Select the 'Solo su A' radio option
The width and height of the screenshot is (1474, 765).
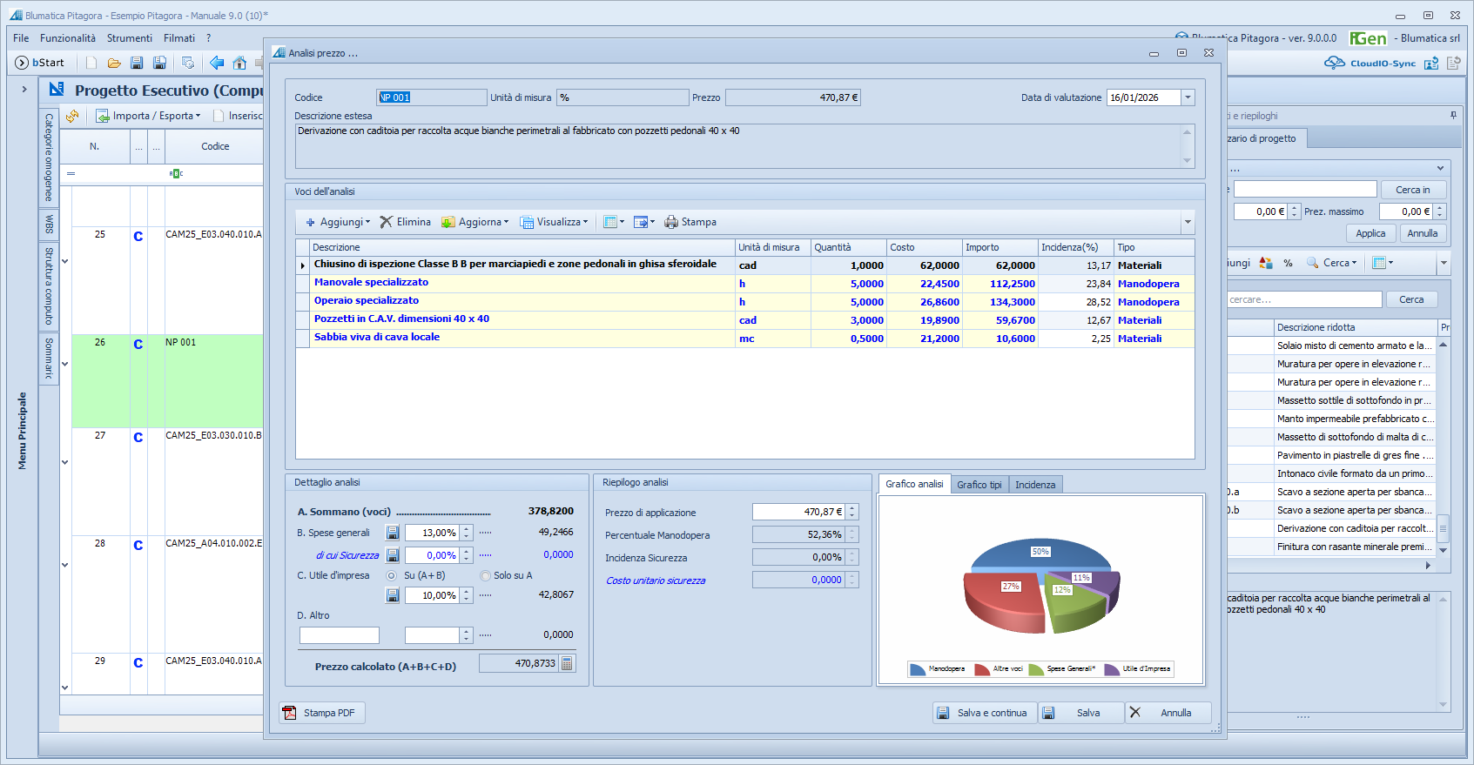(486, 575)
